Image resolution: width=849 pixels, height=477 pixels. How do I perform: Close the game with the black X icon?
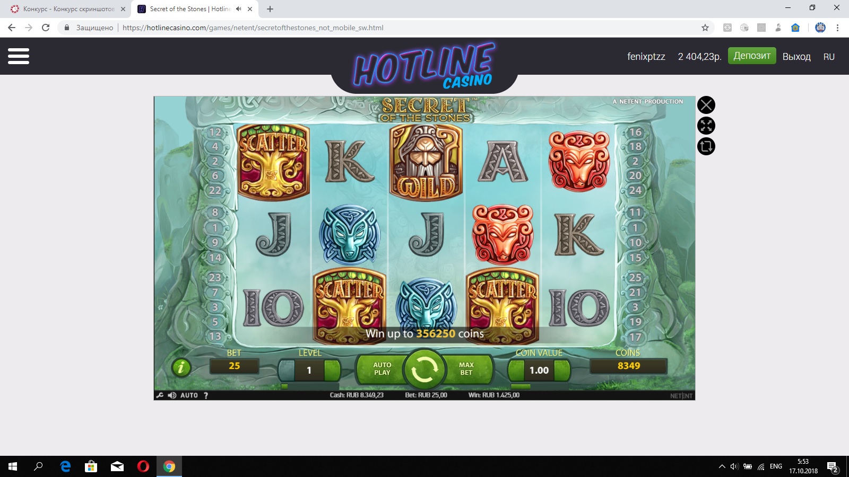[706, 105]
